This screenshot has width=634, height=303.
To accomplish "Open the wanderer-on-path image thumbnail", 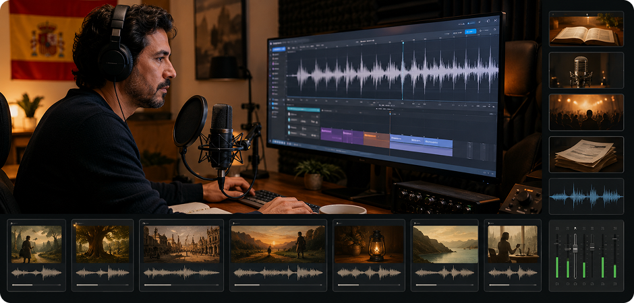I will pos(36,244).
